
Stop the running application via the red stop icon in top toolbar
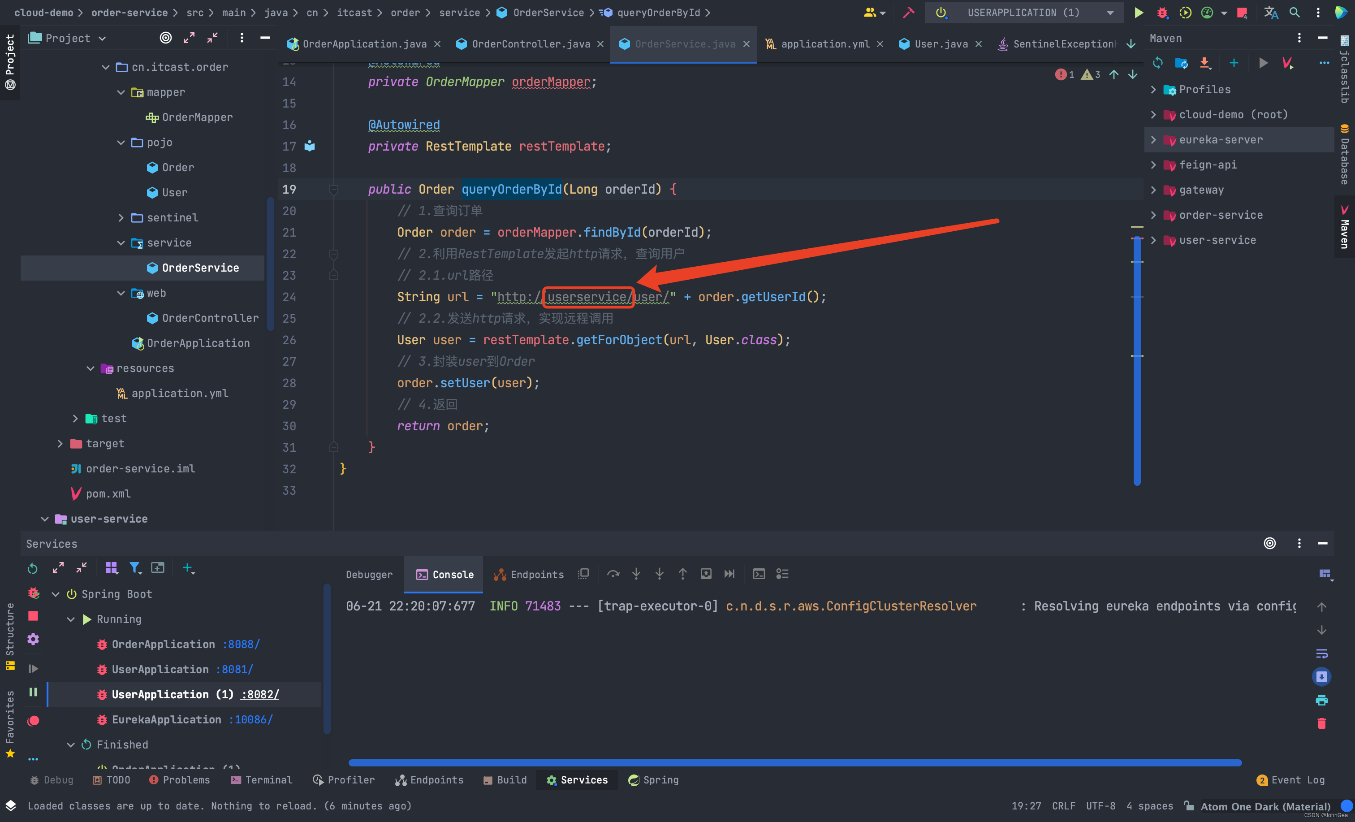coord(1242,13)
